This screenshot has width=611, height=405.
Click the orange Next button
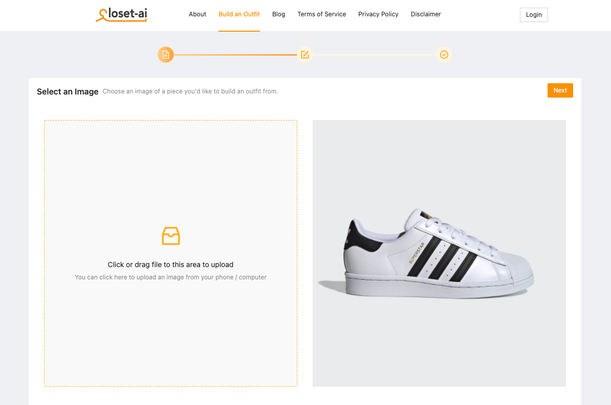(x=560, y=90)
